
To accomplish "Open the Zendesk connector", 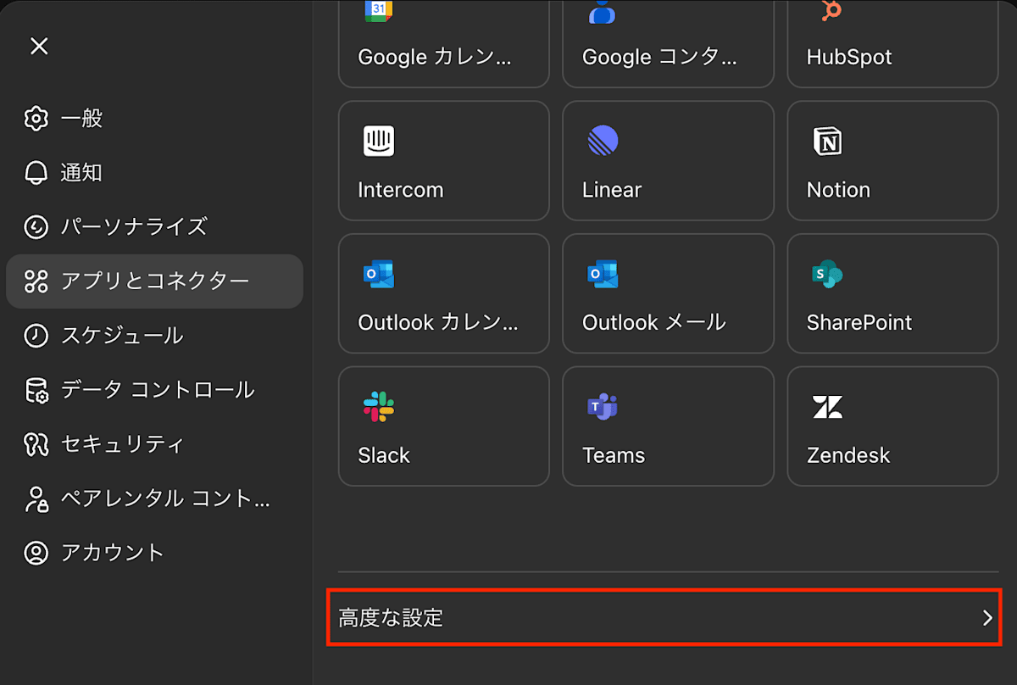I will click(x=892, y=426).
